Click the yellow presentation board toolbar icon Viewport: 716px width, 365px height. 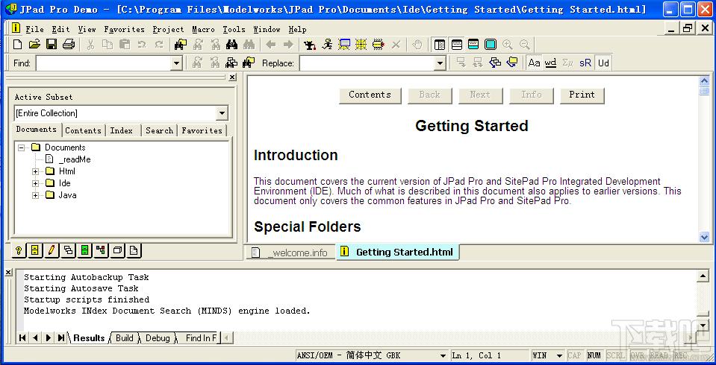tap(344, 44)
